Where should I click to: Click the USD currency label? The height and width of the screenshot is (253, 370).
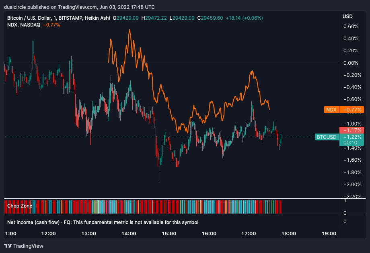pos(347,16)
